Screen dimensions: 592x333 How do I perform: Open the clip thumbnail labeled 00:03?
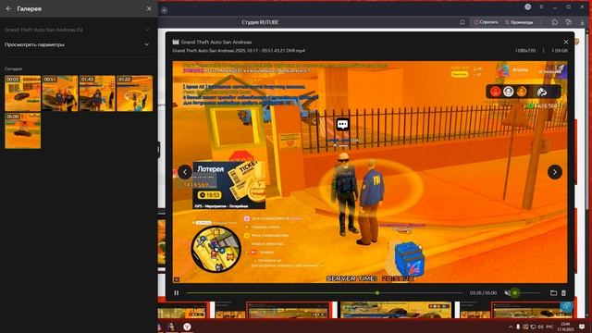[22, 93]
